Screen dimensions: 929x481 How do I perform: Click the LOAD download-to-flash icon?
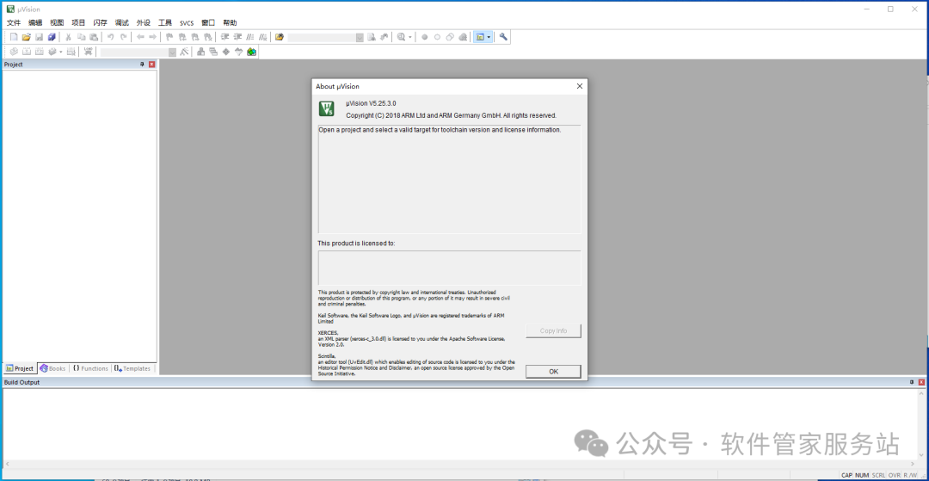tap(88, 52)
